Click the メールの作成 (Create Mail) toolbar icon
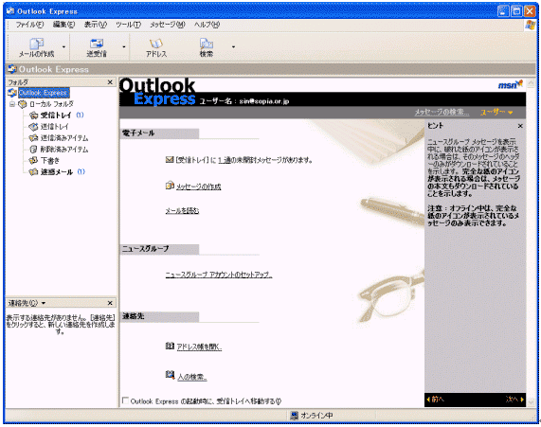Image resolution: width=541 pixels, height=427 pixels. pyautogui.click(x=36, y=44)
